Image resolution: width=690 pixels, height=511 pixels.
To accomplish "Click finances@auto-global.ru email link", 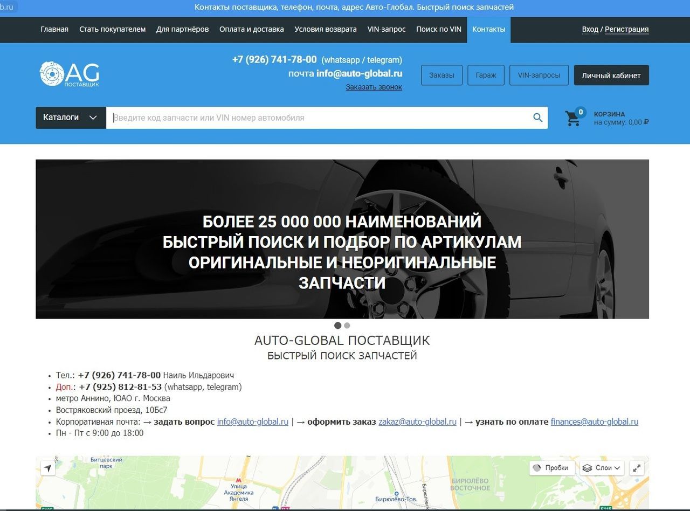I will click(x=595, y=422).
